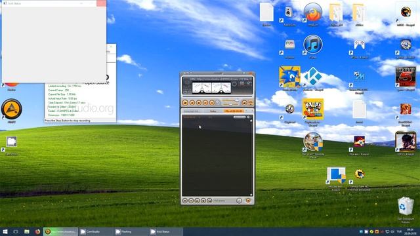Open the blue installer shortcut with shield
Image resolution: width=420 pixels, height=236 pixels.
point(336,175)
